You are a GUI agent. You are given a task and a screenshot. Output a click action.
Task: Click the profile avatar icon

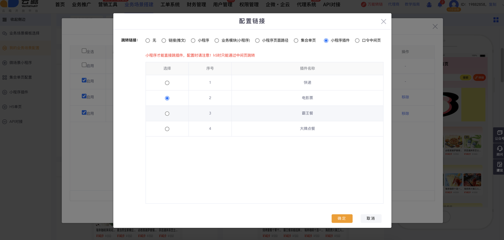(x=454, y=5)
